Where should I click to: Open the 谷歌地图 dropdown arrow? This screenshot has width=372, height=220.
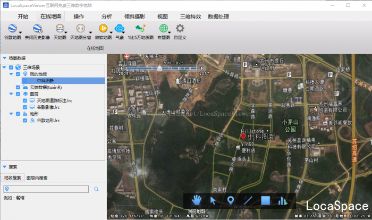pyautogui.click(x=20, y=32)
